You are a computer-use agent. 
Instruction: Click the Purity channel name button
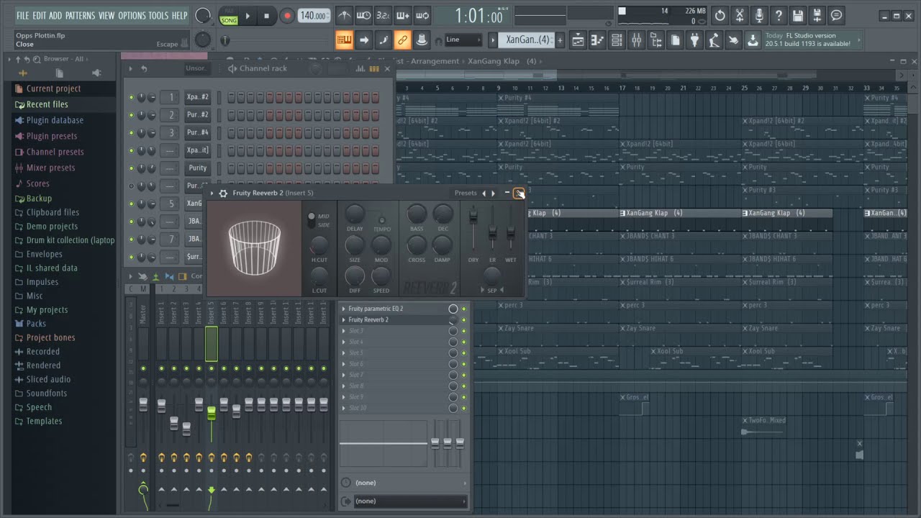click(198, 168)
